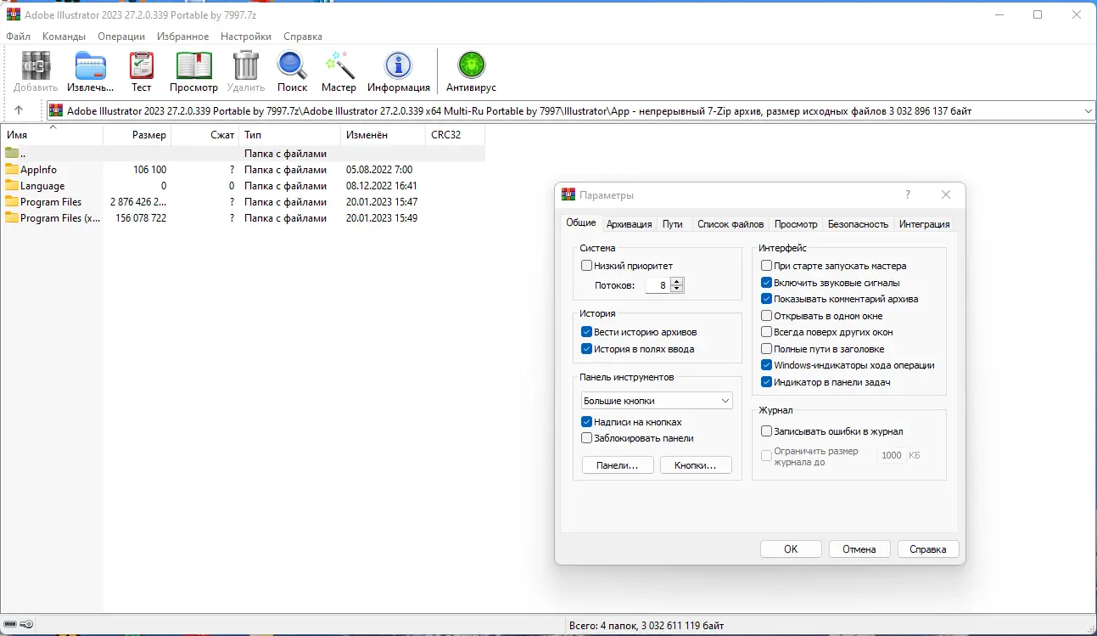Uncheck Вести историю архивов

(x=586, y=332)
